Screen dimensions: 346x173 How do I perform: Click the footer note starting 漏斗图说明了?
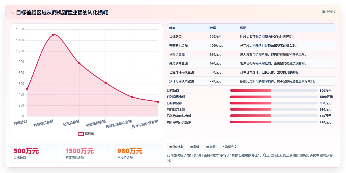pos(250,158)
